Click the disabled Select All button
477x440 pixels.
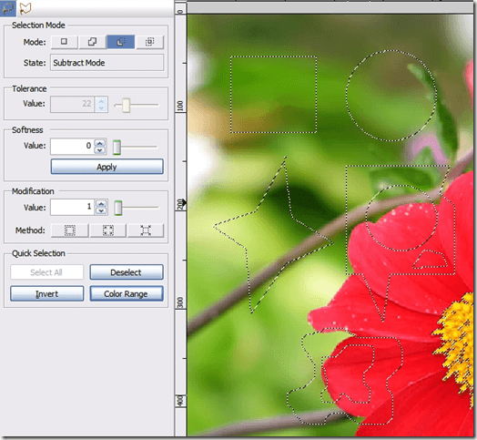[46, 272]
